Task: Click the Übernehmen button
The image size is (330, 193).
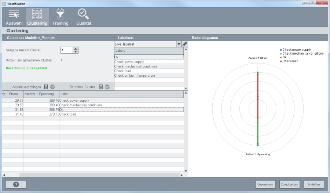Action: coord(265,184)
